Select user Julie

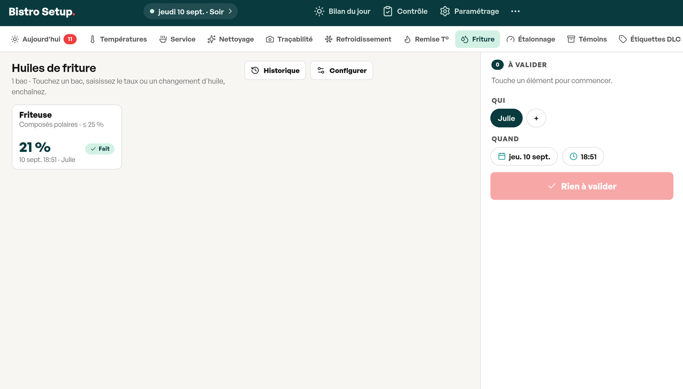[506, 118]
